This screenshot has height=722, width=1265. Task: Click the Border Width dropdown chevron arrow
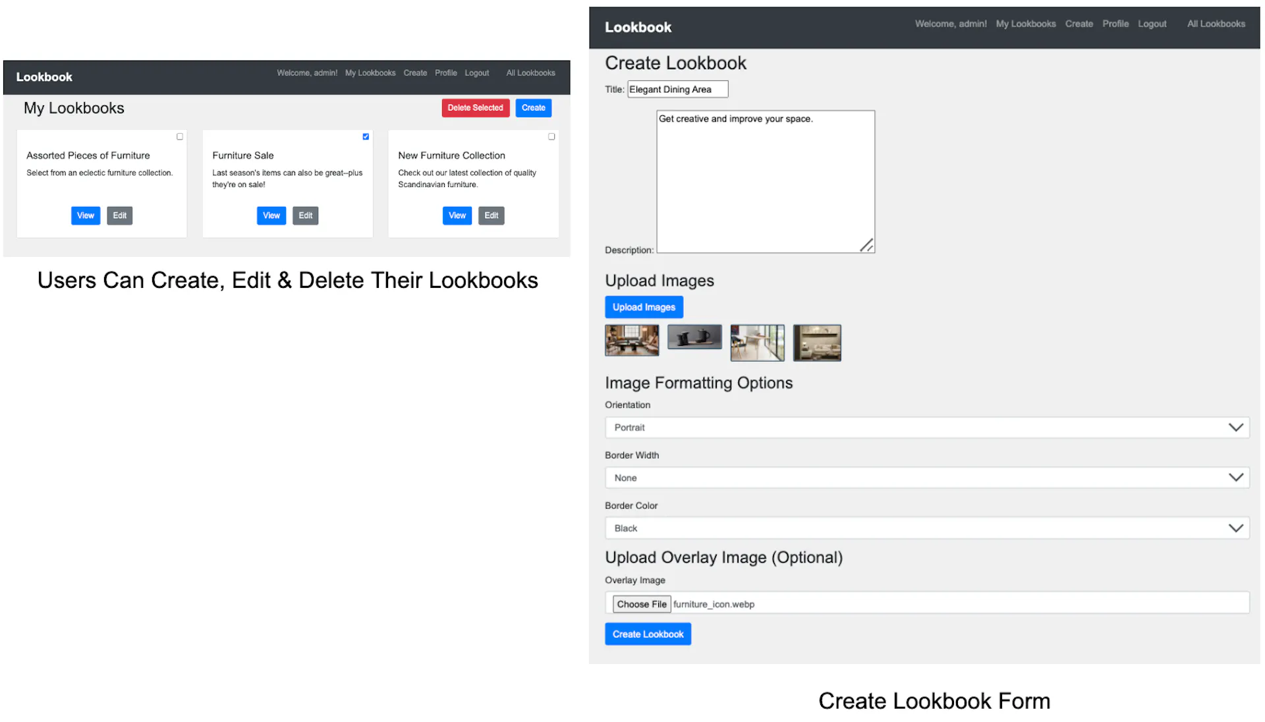coord(1235,478)
